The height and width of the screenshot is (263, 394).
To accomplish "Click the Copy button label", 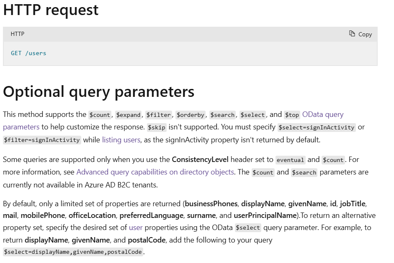I will [365, 34].
